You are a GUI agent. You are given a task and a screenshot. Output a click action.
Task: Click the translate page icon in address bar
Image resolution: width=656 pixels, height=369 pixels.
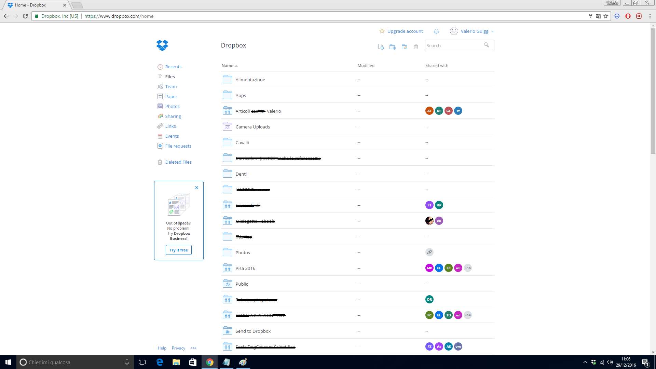click(x=598, y=16)
